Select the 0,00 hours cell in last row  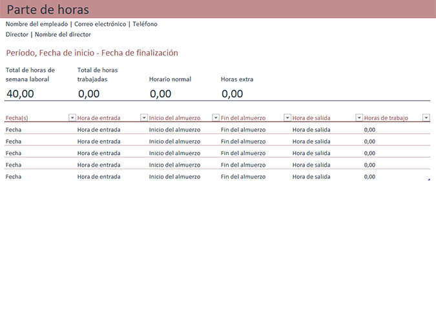tap(369, 176)
